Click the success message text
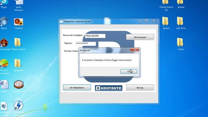 [107, 60]
